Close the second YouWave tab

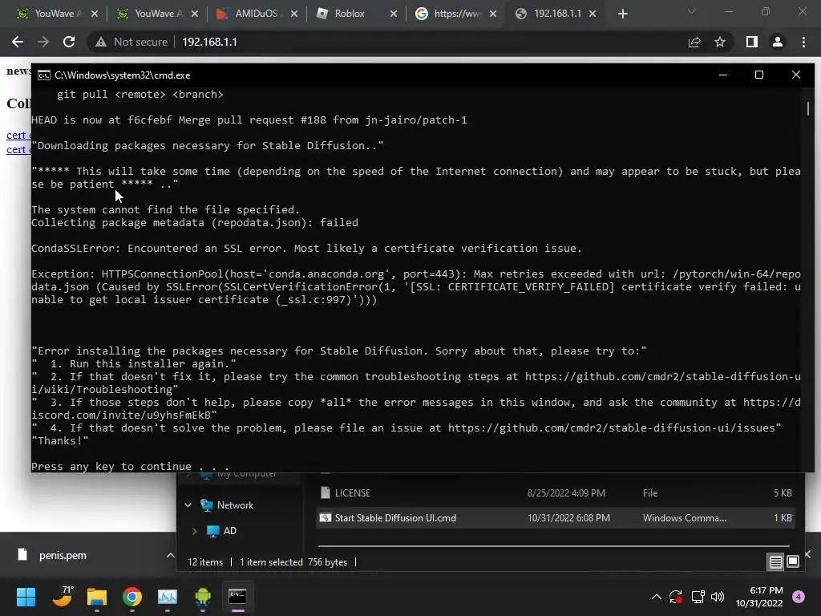click(x=195, y=14)
